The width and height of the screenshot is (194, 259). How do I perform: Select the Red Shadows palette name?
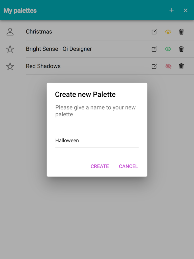(43, 66)
